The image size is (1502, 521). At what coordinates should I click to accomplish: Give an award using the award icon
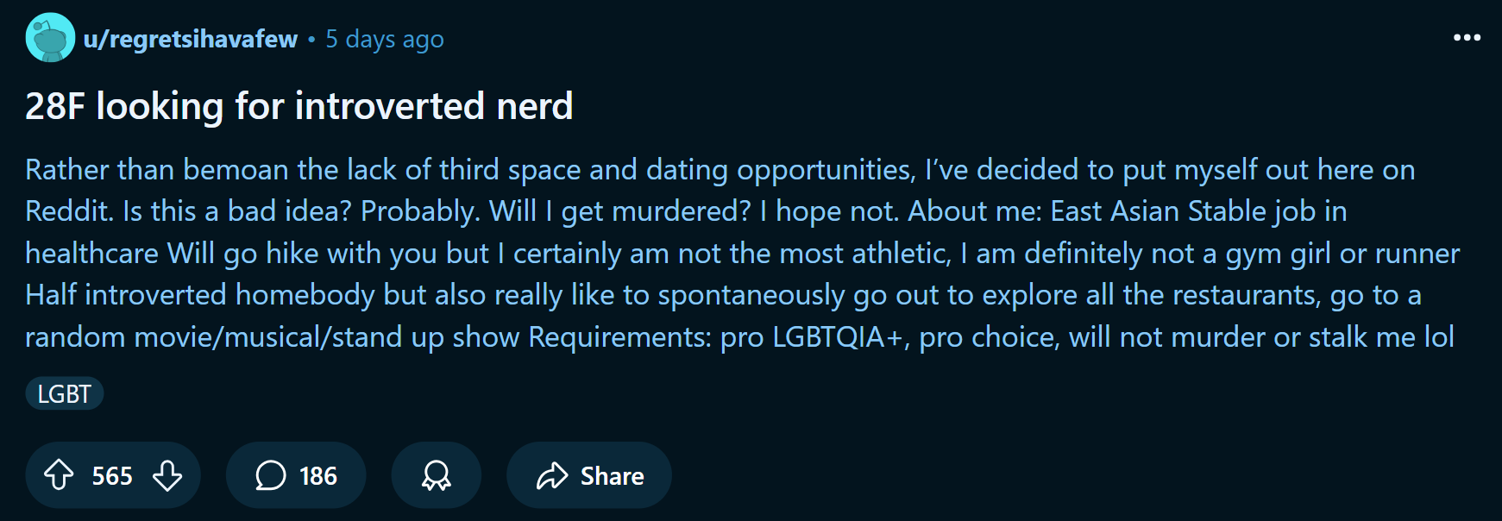pyautogui.click(x=436, y=475)
